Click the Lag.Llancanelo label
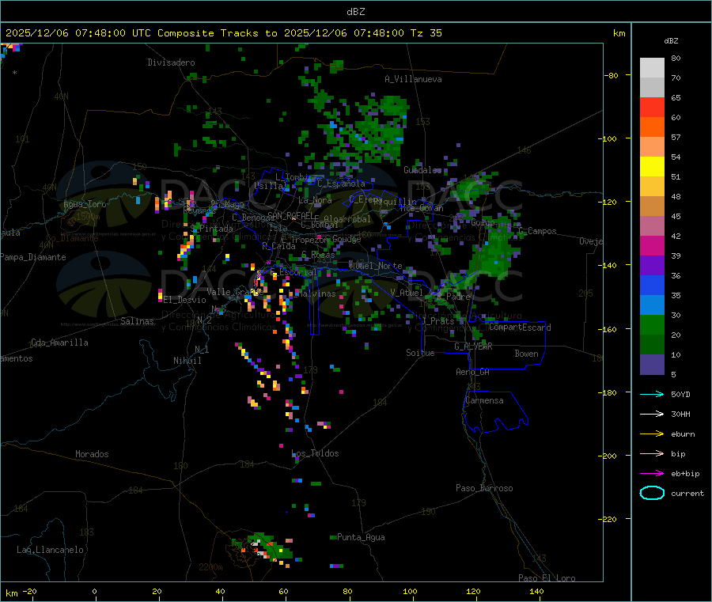Image resolution: width=712 pixels, height=602 pixels. click(x=51, y=550)
